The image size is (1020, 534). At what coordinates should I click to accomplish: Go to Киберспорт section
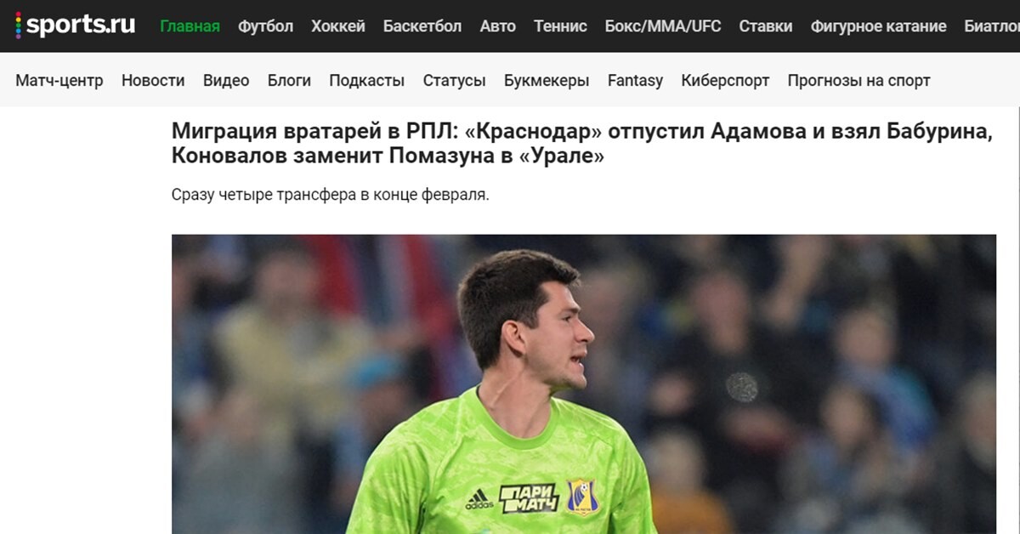tap(725, 81)
